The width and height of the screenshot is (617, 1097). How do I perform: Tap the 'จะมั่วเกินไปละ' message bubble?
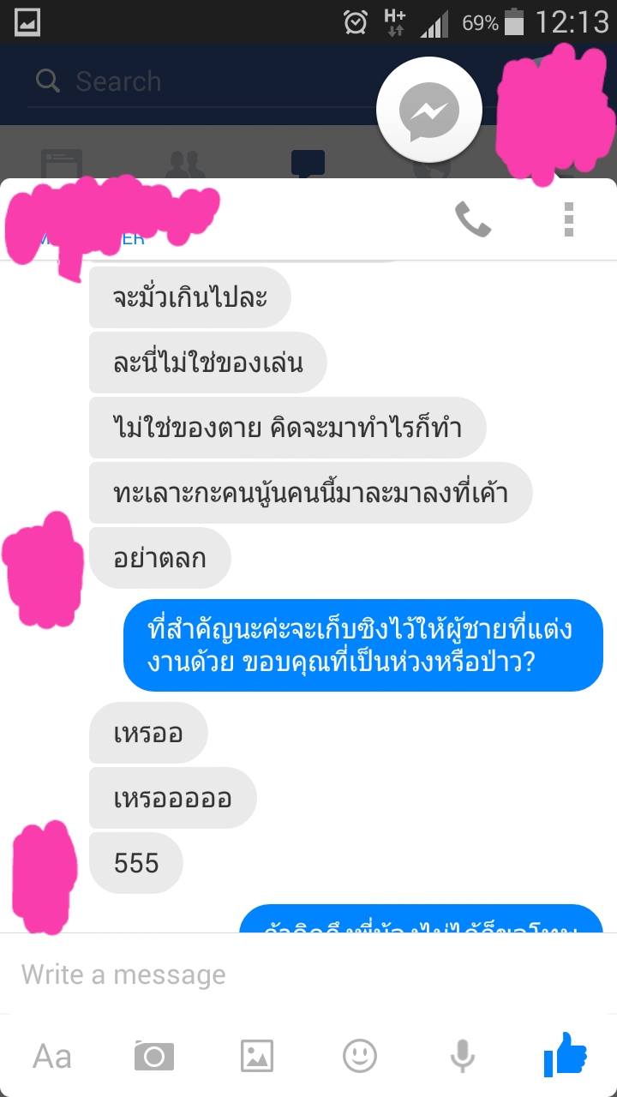click(x=190, y=297)
